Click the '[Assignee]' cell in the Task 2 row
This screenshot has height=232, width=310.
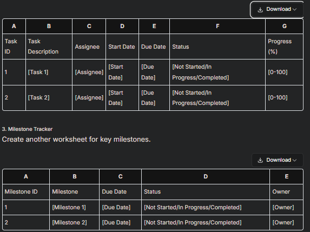tap(89, 98)
